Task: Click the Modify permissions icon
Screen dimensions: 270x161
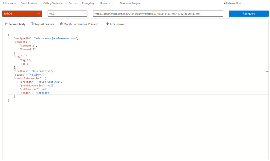Action: pyautogui.click(x=61, y=24)
